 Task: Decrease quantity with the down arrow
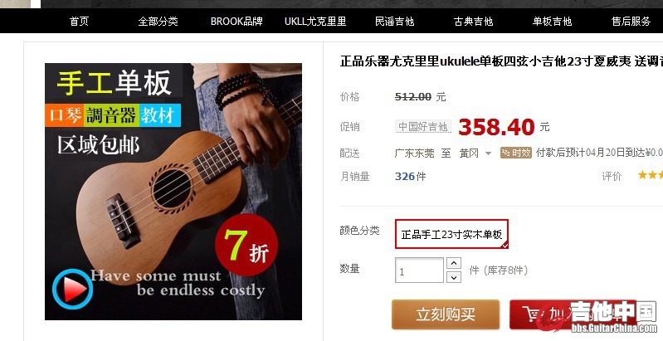[x=454, y=277]
